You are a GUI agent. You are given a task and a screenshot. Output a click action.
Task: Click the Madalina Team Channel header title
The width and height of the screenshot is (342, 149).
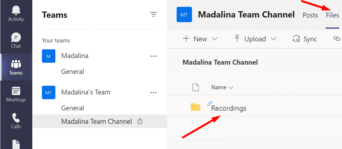point(246,14)
